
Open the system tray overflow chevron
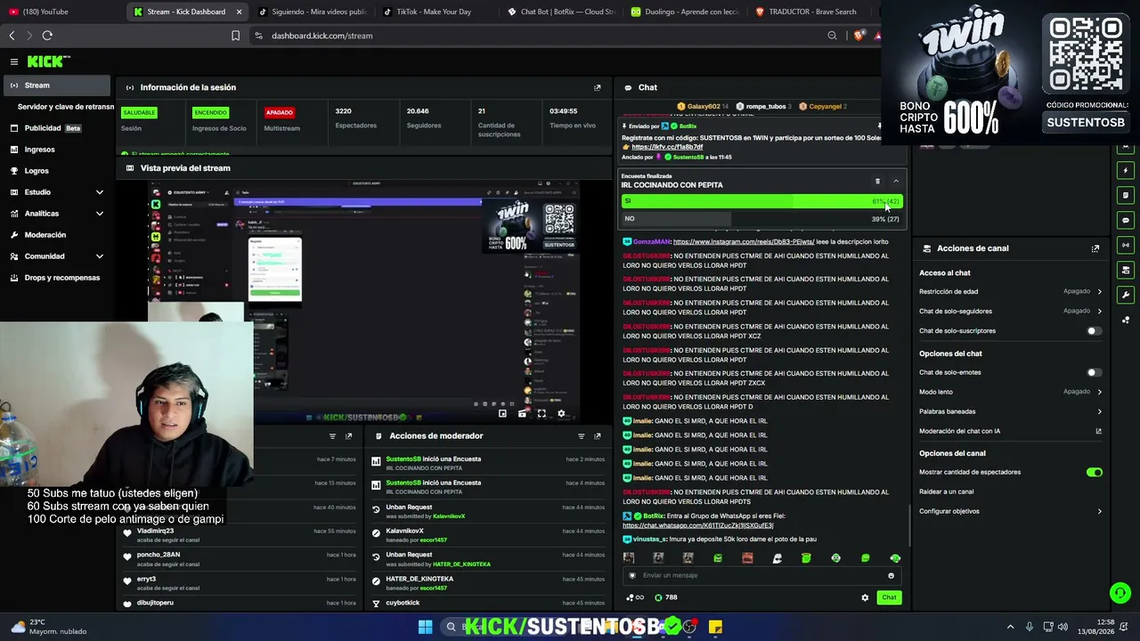[x=1010, y=627]
